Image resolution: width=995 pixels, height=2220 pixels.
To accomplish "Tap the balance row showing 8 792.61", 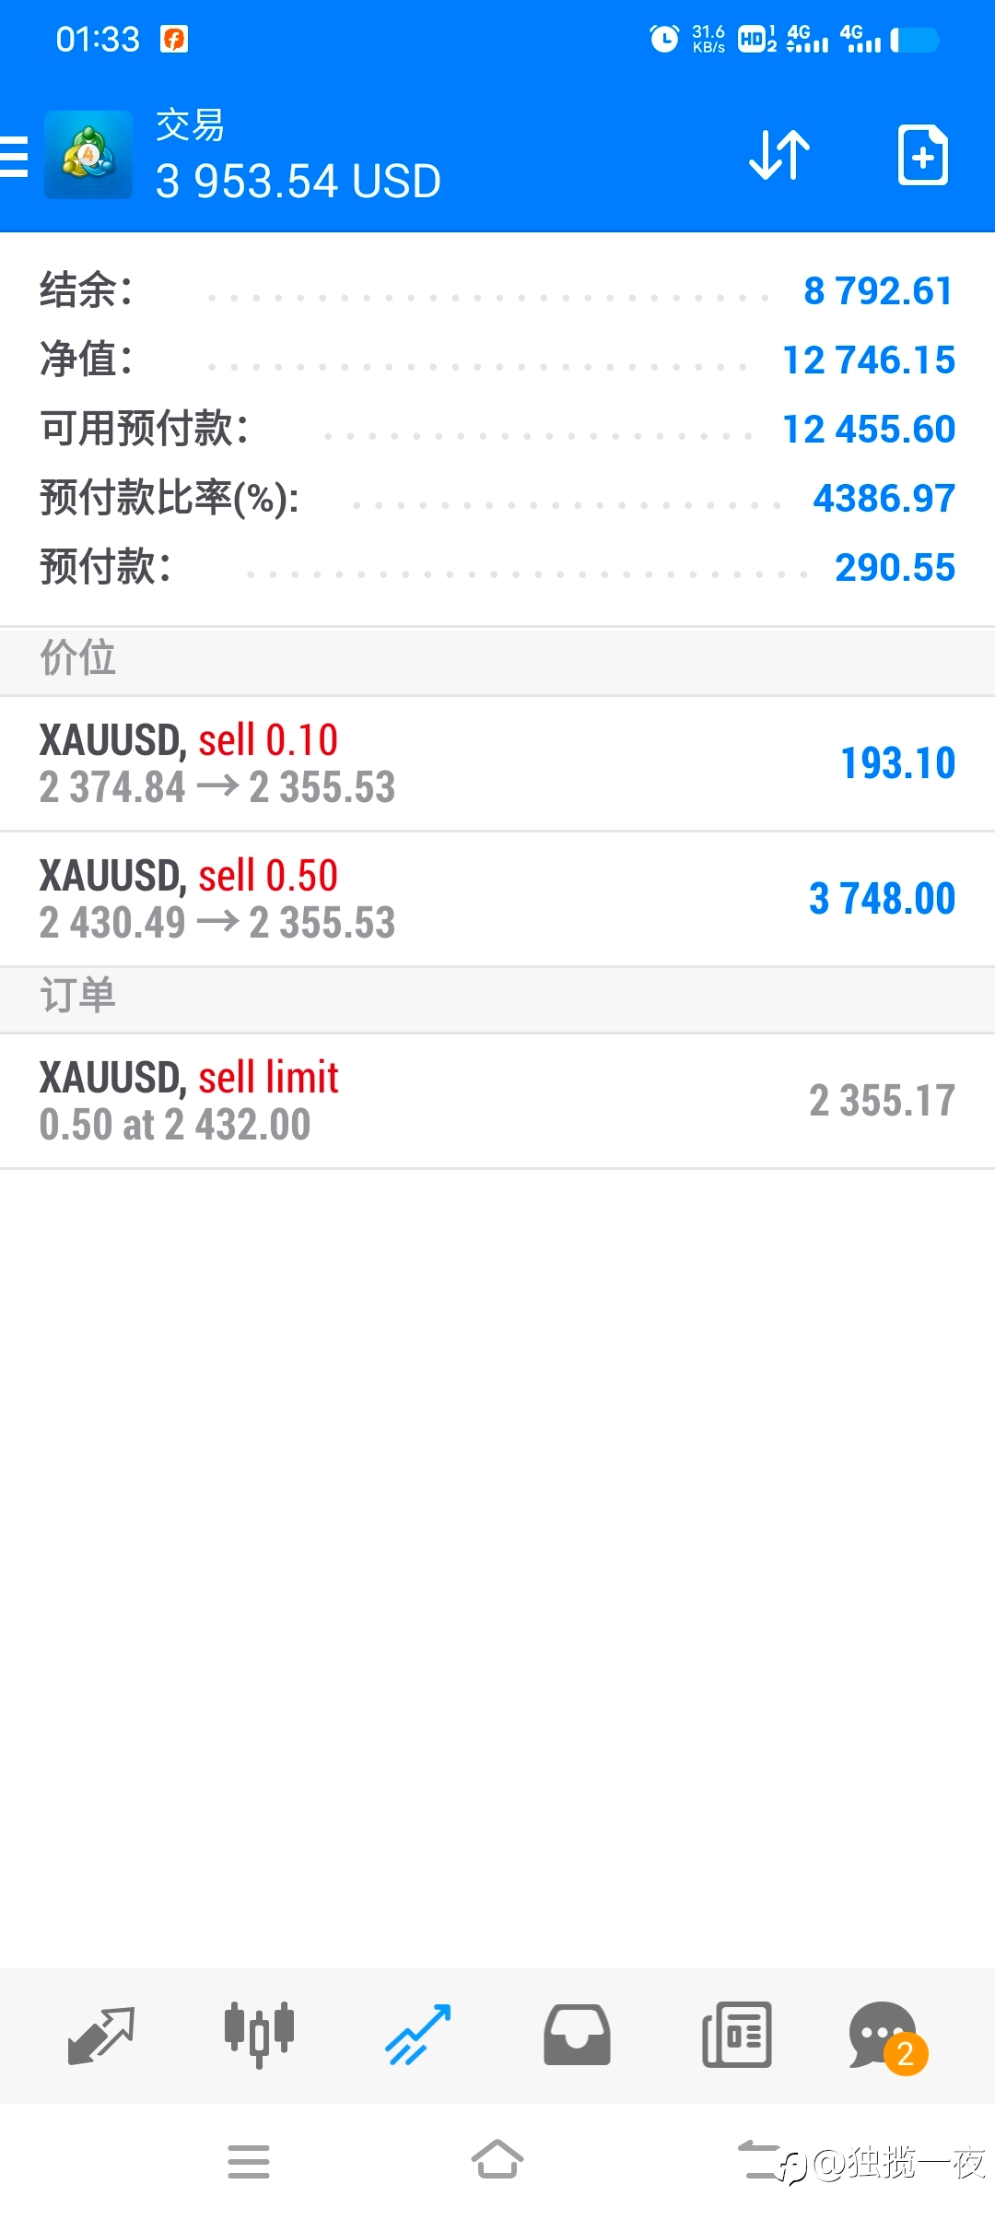I will point(497,291).
